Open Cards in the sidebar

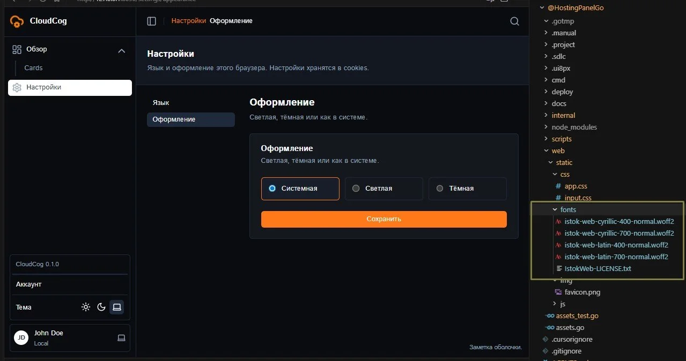pyautogui.click(x=33, y=68)
